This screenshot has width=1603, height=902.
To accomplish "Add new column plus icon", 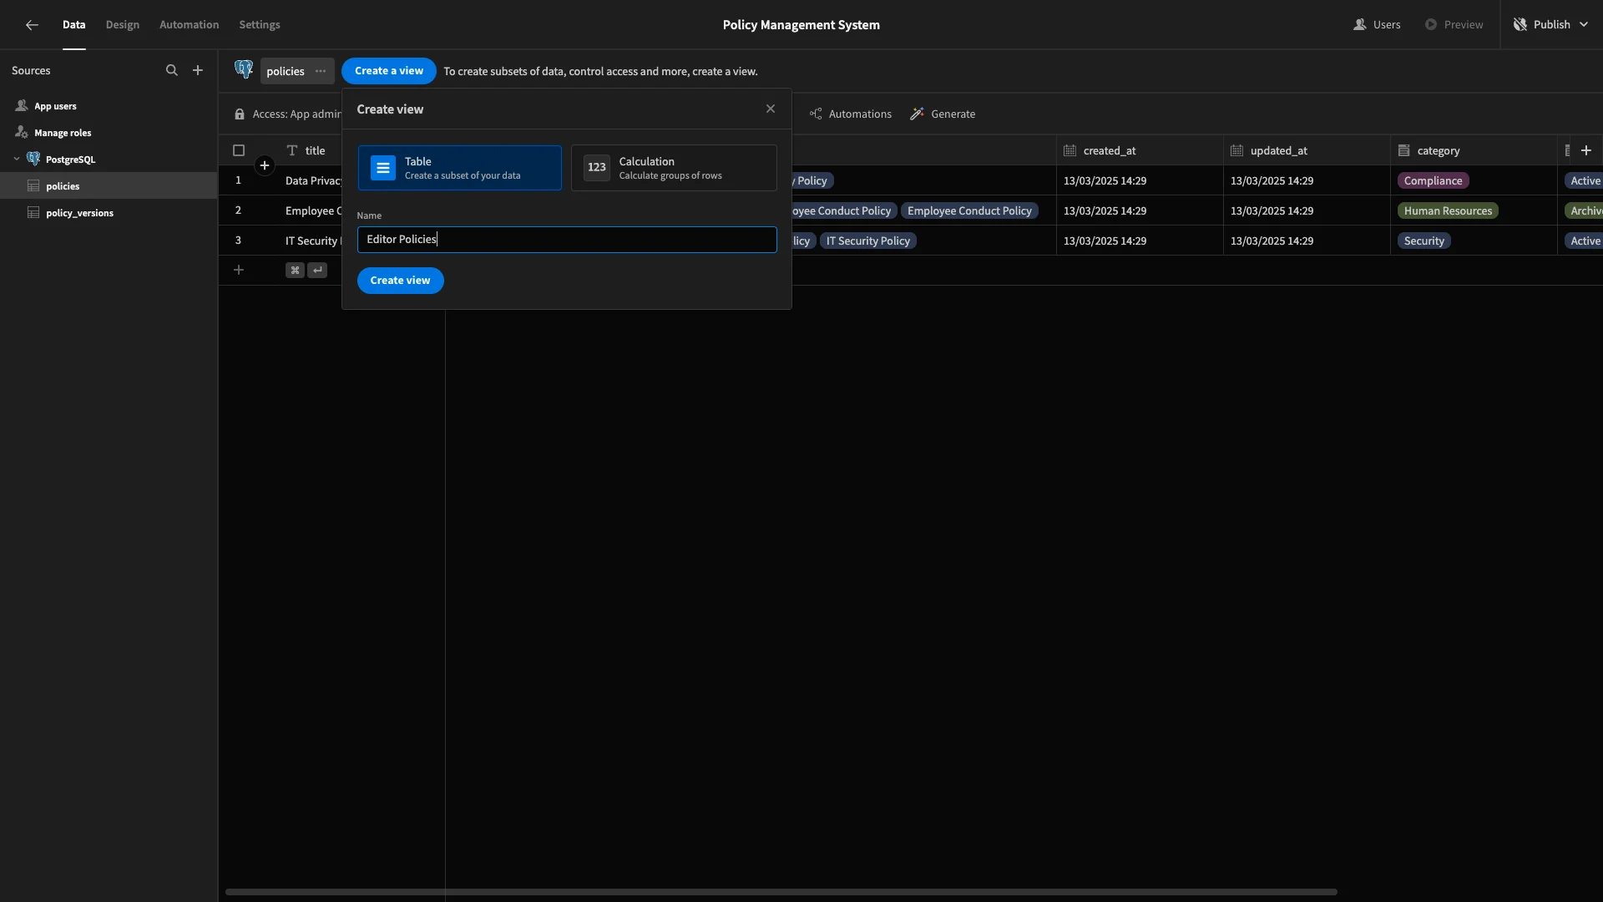I will tap(1586, 151).
